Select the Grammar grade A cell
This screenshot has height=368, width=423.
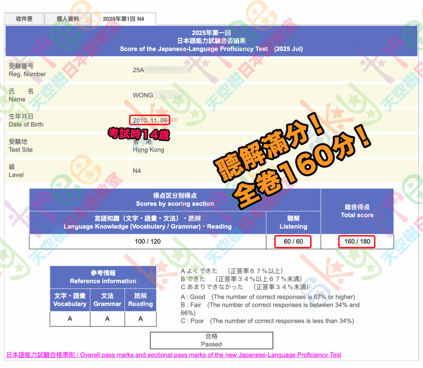(107, 318)
